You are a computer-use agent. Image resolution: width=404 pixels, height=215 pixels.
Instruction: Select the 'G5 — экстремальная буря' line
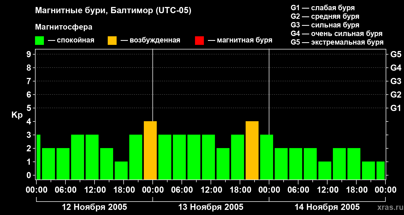(x=337, y=42)
